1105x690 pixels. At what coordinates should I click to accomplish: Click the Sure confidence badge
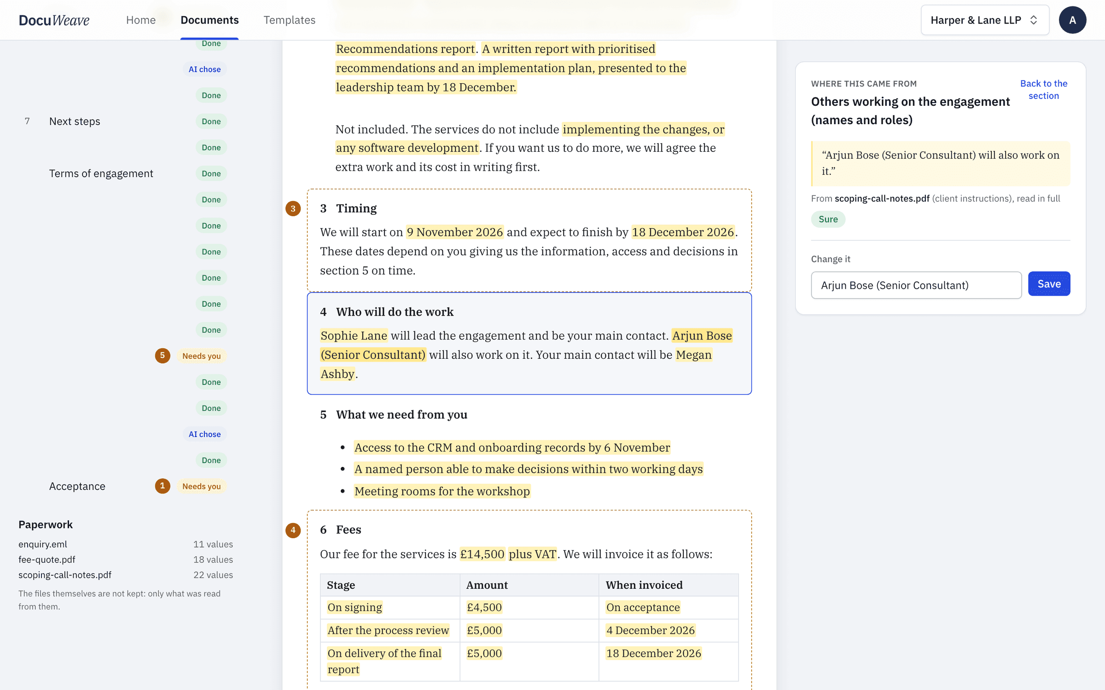[828, 219]
